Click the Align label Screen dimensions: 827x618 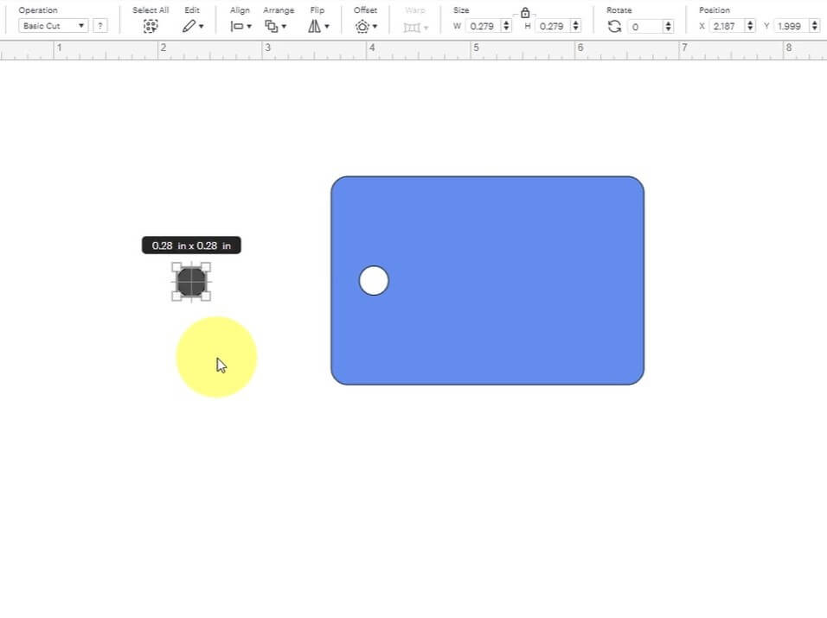coord(240,10)
